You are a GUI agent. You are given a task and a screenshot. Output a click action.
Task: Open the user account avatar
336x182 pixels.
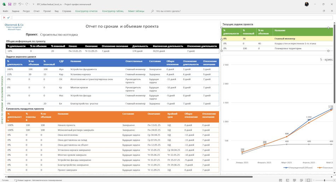pos(307,4)
